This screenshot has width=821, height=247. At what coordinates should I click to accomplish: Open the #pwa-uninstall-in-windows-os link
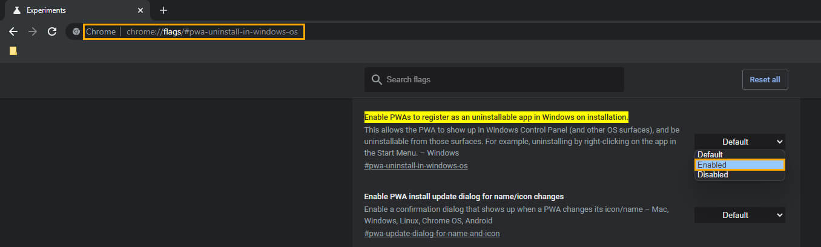pos(416,165)
